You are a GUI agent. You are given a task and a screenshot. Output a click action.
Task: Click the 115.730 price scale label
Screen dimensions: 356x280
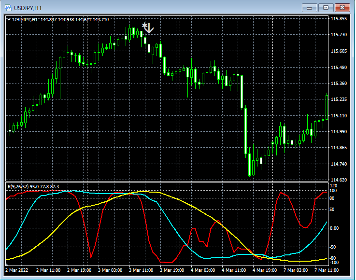pos(339,35)
